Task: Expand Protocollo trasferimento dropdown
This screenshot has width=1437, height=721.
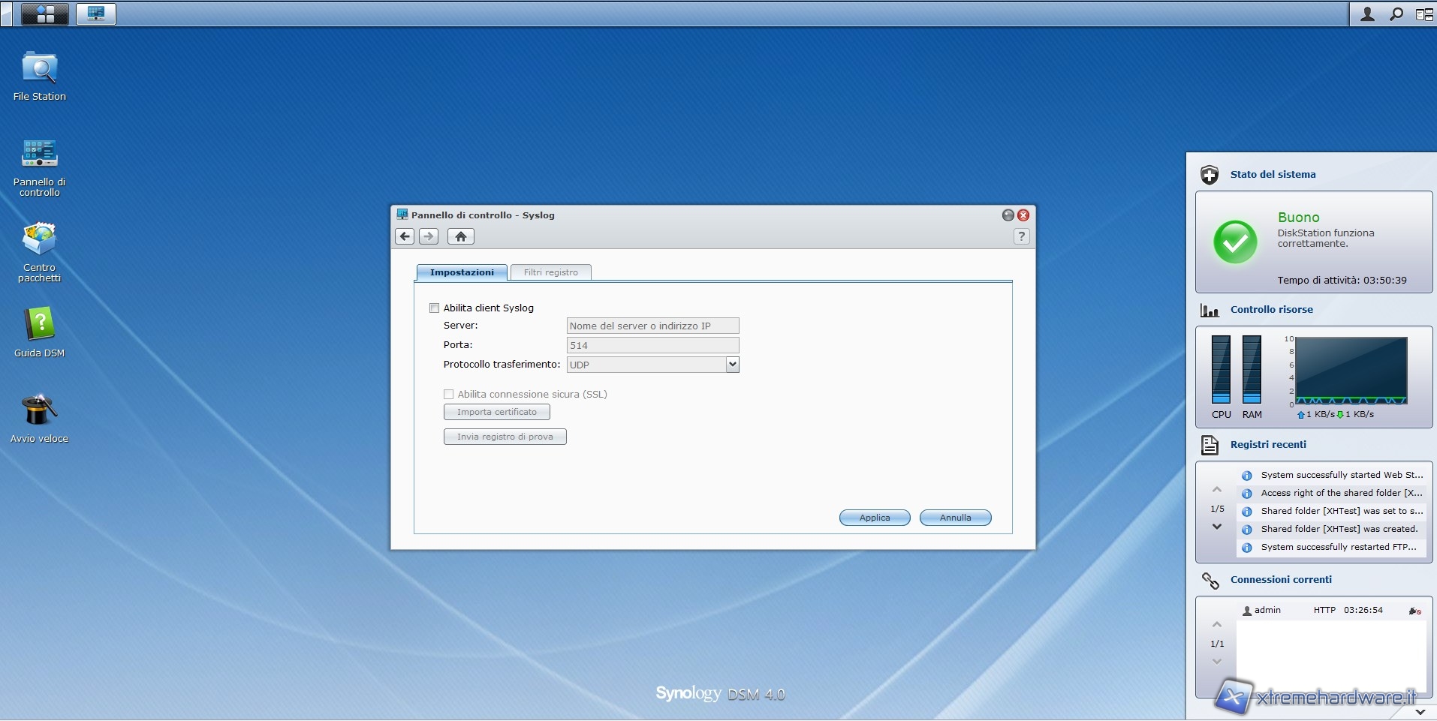Action: [x=732, y=365]
